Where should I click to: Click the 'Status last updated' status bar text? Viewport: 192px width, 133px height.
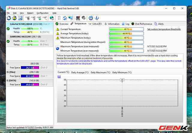[30, 128]
